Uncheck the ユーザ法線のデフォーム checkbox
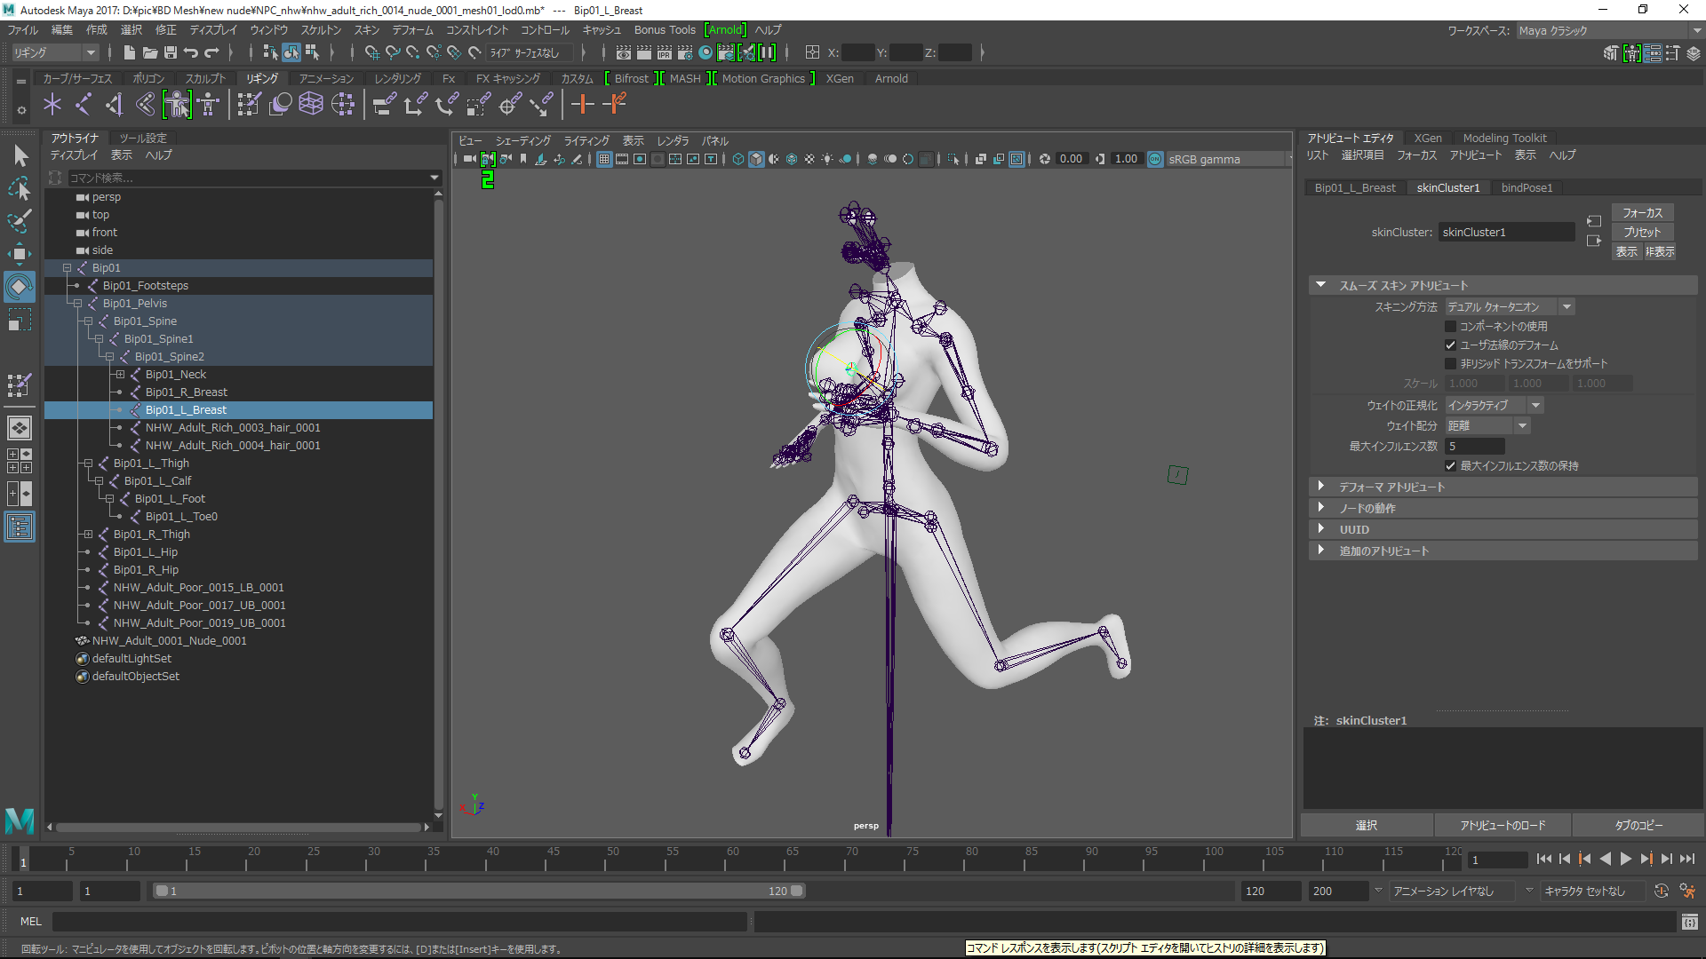This screenshot has height=959, width=1706. tap(1451, 345)
